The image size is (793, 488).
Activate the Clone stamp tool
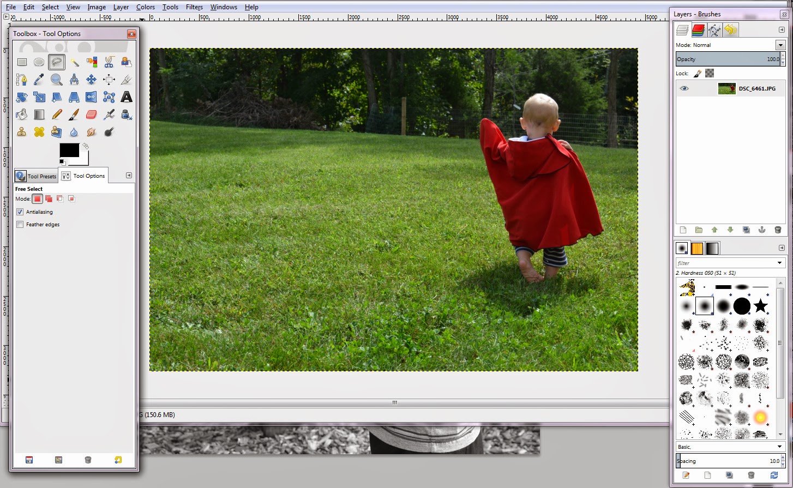pos(22,131)
